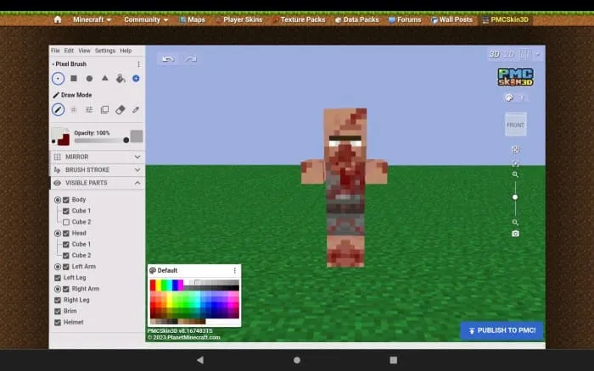Click the opacity slider handle
594x371 pixels.
(126, 140)
